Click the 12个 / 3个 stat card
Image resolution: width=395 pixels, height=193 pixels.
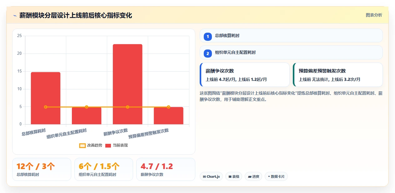pyautogui.click(x=42, y=169)
